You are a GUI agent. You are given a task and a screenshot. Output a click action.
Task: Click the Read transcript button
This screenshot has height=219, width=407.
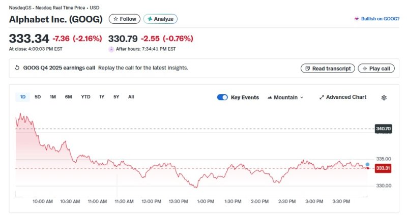(x=328, y=68)
